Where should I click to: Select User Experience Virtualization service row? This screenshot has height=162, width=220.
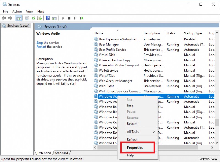click(154, 39)
